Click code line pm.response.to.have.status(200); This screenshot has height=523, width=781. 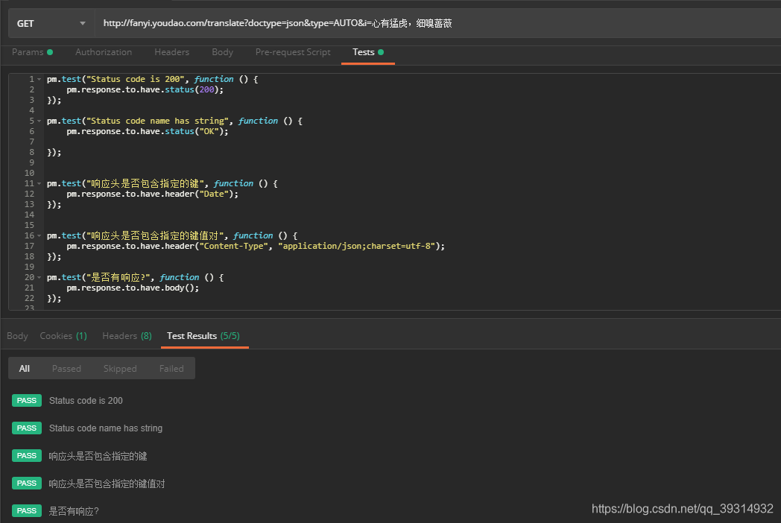tap(145, 89)
